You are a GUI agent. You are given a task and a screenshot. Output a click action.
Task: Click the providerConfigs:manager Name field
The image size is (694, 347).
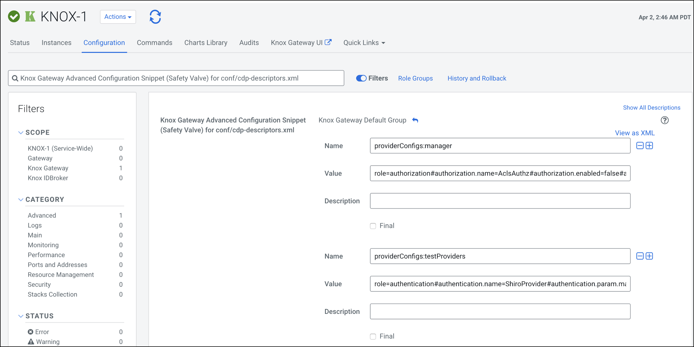(x=500, y=146)
